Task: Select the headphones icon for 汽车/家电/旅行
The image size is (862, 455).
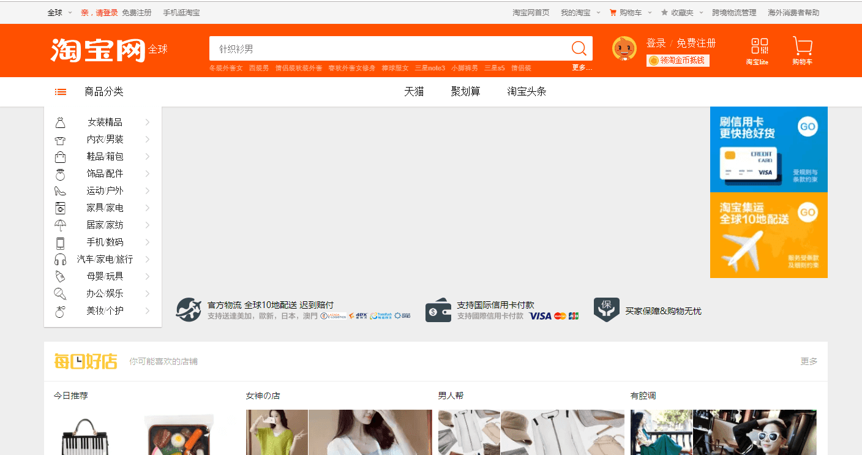Action: click(60, 260)
